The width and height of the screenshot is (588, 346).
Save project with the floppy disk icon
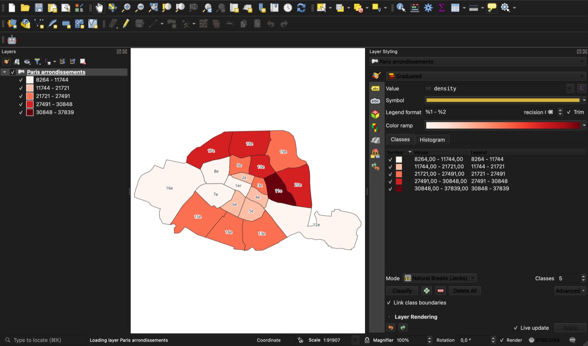pyautogui.click(x=39, y=8)
